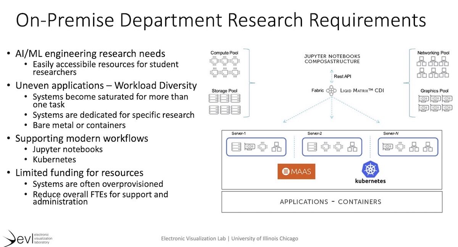
Task: Expand the Server-N resource group
Action: [x=407, y=146]
